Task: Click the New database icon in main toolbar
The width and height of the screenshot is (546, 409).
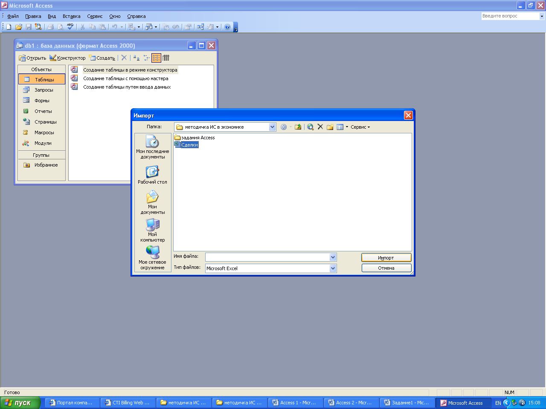Action: pos(9,27)
